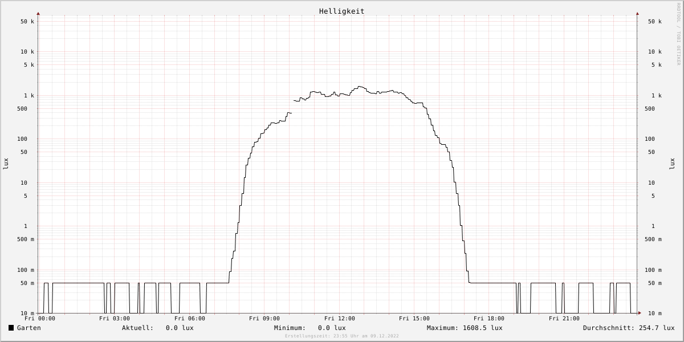Click the red arrow ending the time axis
The width and height of the screenshot is (684, 342).
tap(640, 313)
